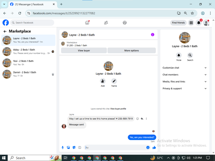Open the Facebook logo home link
Screen dimensions: 215x161
coord(6,23)
